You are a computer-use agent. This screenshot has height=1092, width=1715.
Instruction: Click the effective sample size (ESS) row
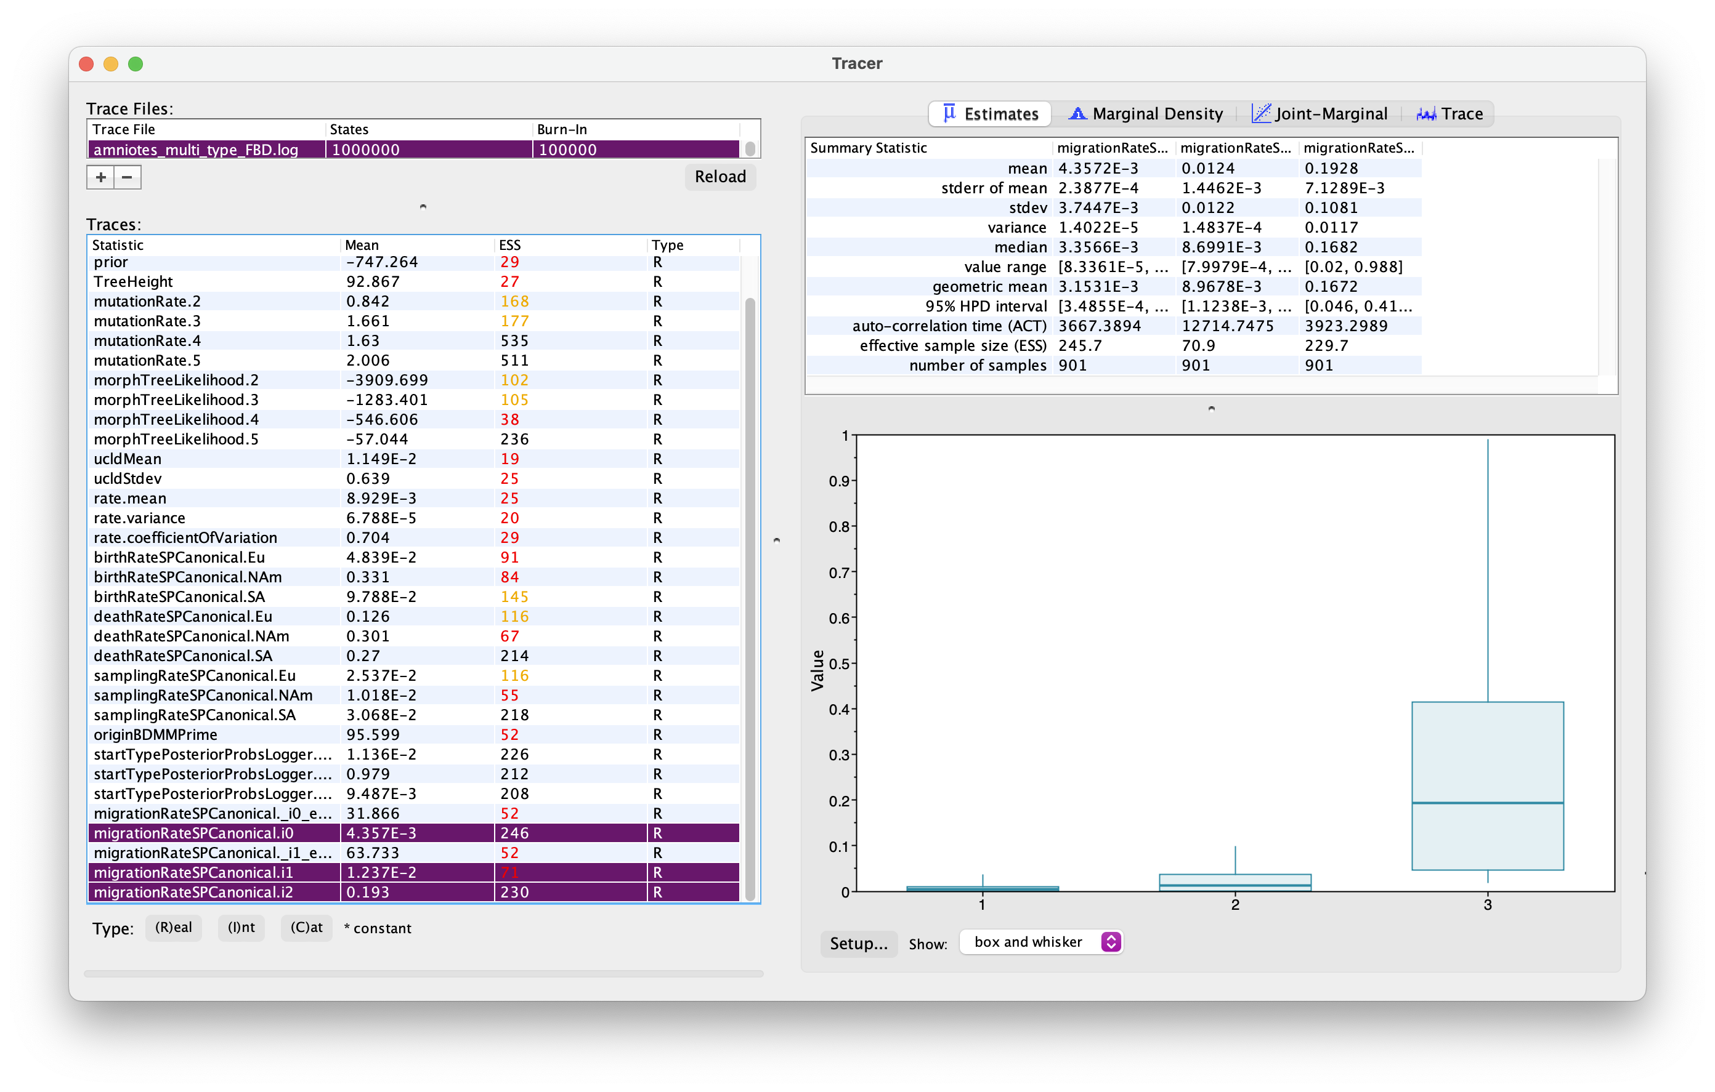point(1114,346)
